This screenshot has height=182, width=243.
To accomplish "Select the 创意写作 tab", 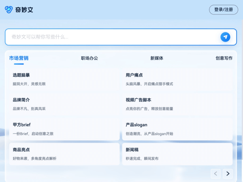I will [224, 58].
